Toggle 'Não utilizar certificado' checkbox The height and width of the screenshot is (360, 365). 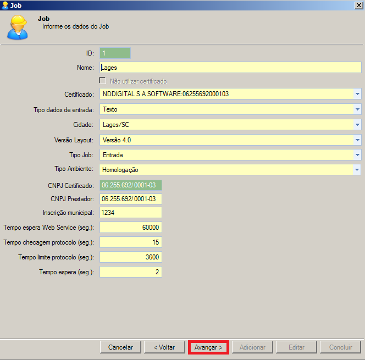103,81
